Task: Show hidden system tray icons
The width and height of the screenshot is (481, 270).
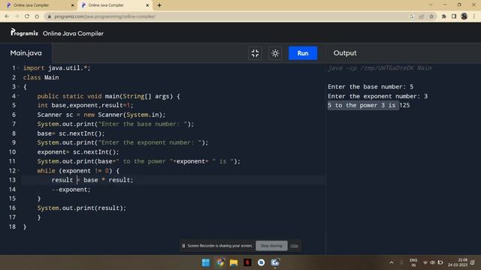Action: 392,262
